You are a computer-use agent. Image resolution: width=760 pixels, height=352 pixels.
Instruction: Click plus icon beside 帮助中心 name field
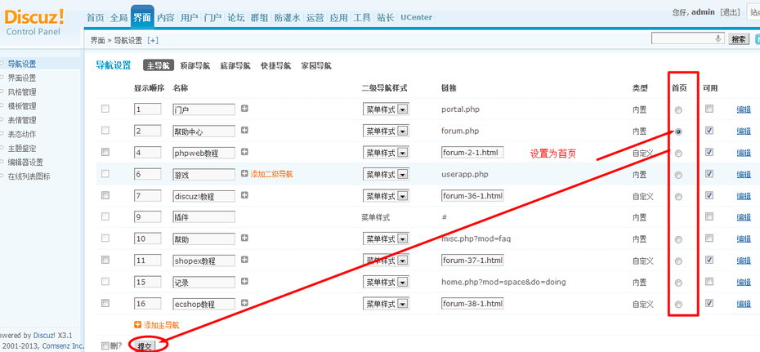244,130
